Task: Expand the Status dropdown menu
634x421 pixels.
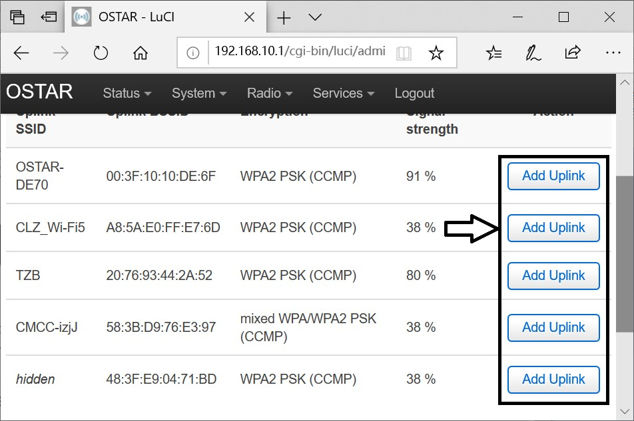Action: [x=127, y=93]
